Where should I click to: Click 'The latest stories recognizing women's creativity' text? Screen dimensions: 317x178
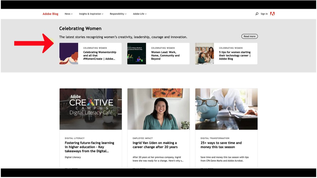coord(123,37)
